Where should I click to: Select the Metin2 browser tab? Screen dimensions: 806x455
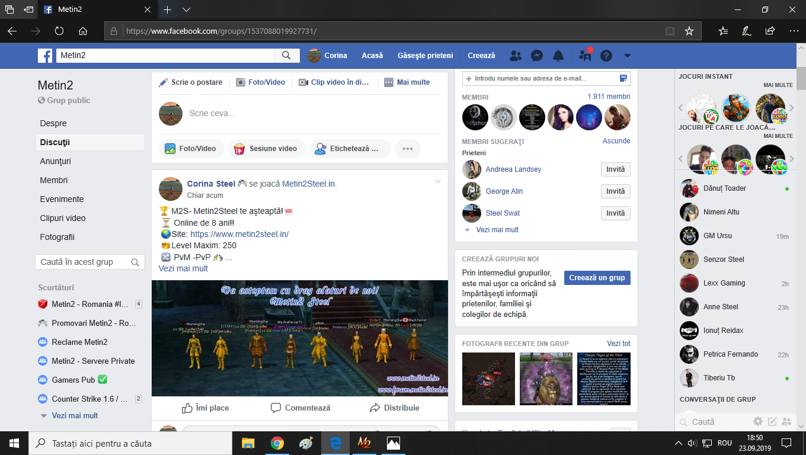coord(97,9)
